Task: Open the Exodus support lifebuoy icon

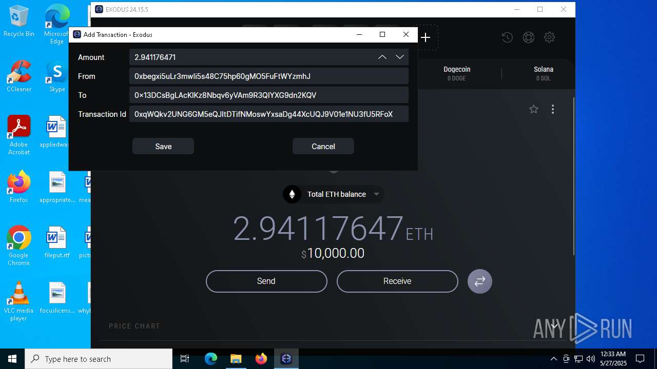Action: (528, 37)
